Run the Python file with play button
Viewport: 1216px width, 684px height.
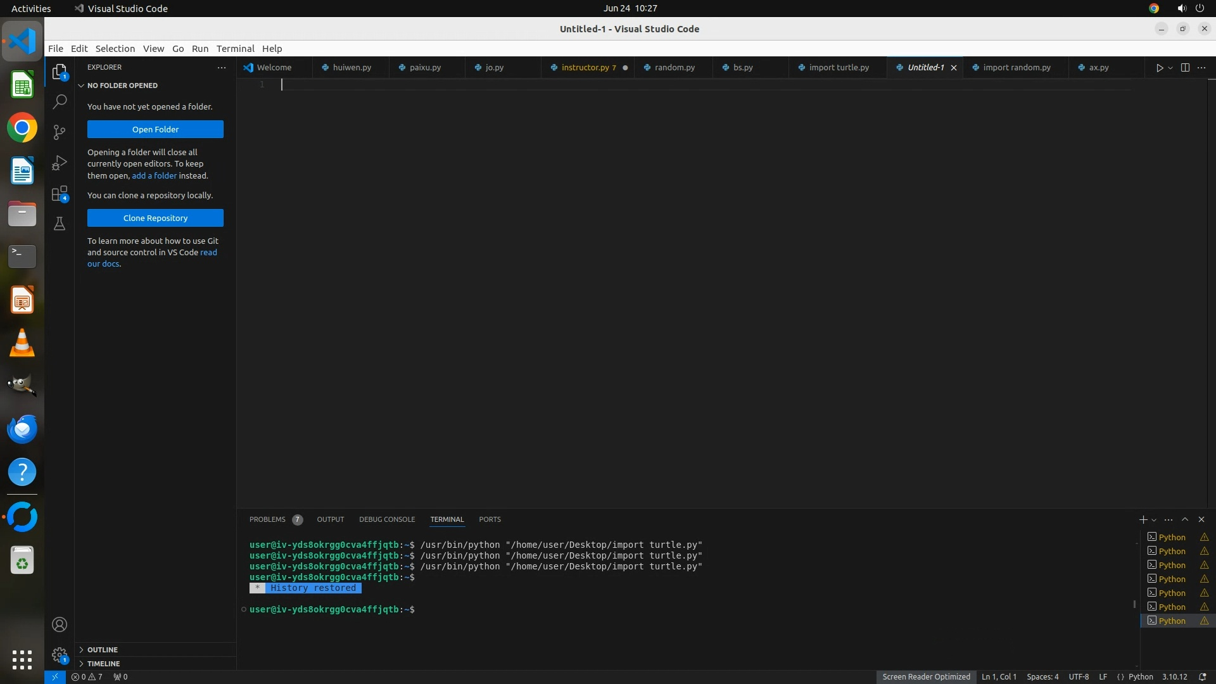point(1159,68)
